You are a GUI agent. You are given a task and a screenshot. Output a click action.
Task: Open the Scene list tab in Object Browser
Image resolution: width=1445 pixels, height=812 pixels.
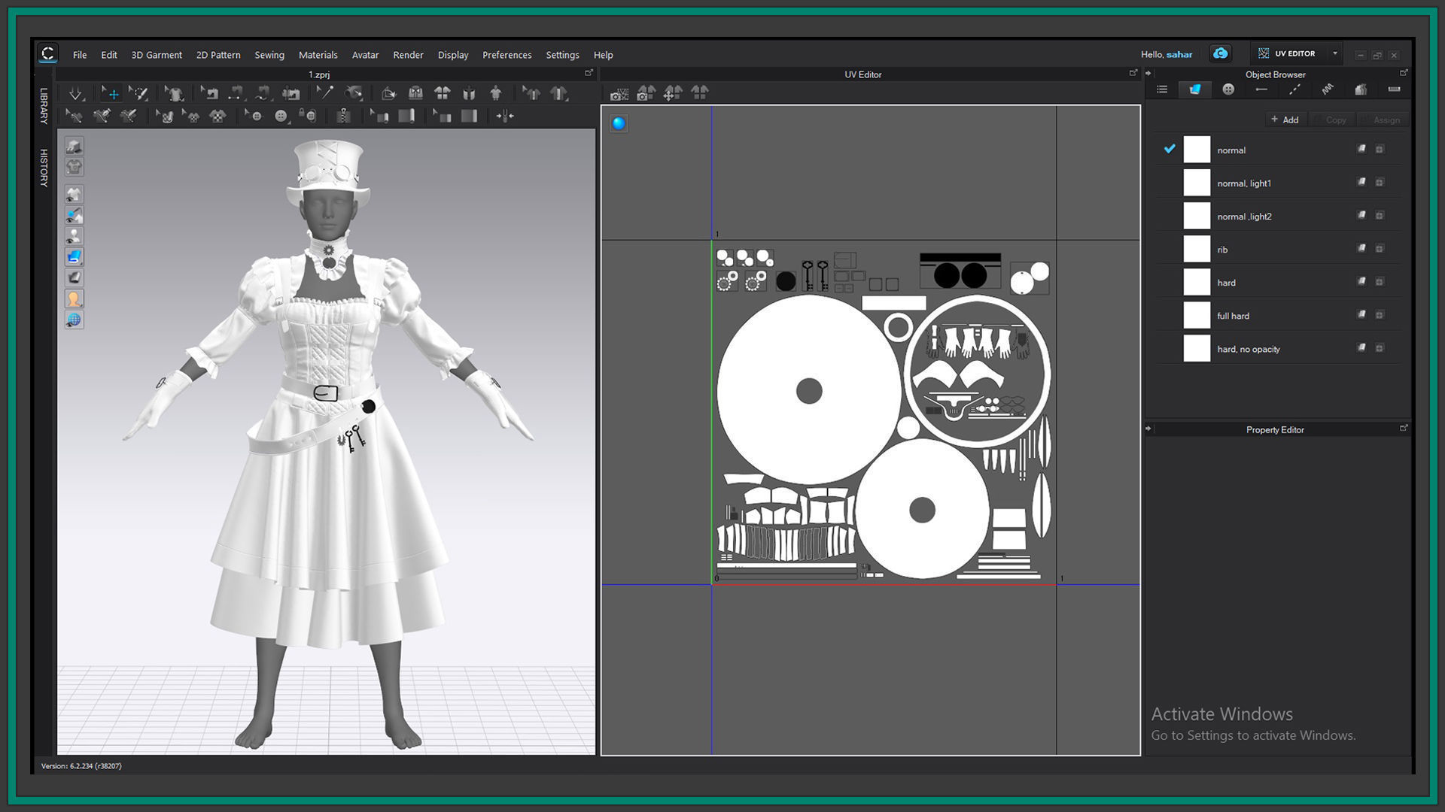(1162, 89)
